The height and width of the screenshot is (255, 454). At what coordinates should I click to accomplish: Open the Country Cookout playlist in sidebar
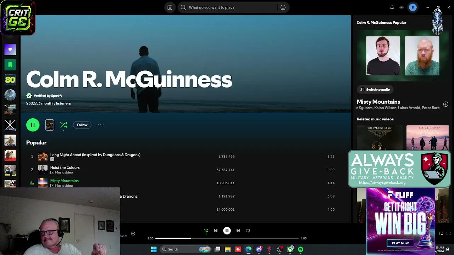pos(10,109)
